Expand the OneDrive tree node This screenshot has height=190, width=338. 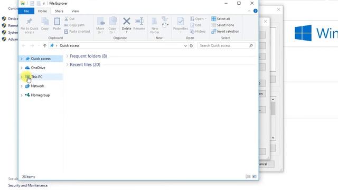click(x=22, y=68)
